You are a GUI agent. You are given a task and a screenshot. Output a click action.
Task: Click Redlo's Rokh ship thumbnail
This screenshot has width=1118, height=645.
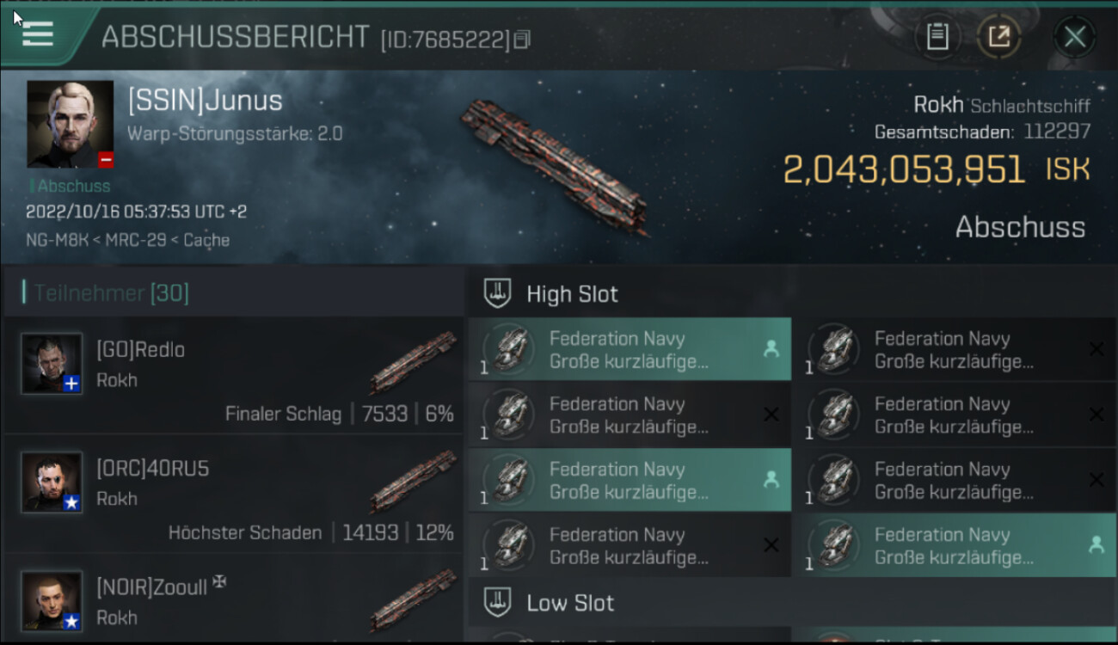(414, 361)
